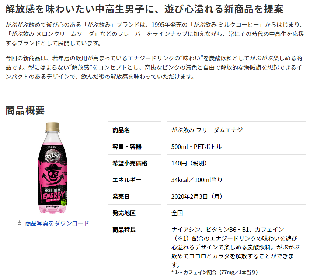Open the 商品写真をダウンロード link

pyautogui.click(x=57, y=223)
